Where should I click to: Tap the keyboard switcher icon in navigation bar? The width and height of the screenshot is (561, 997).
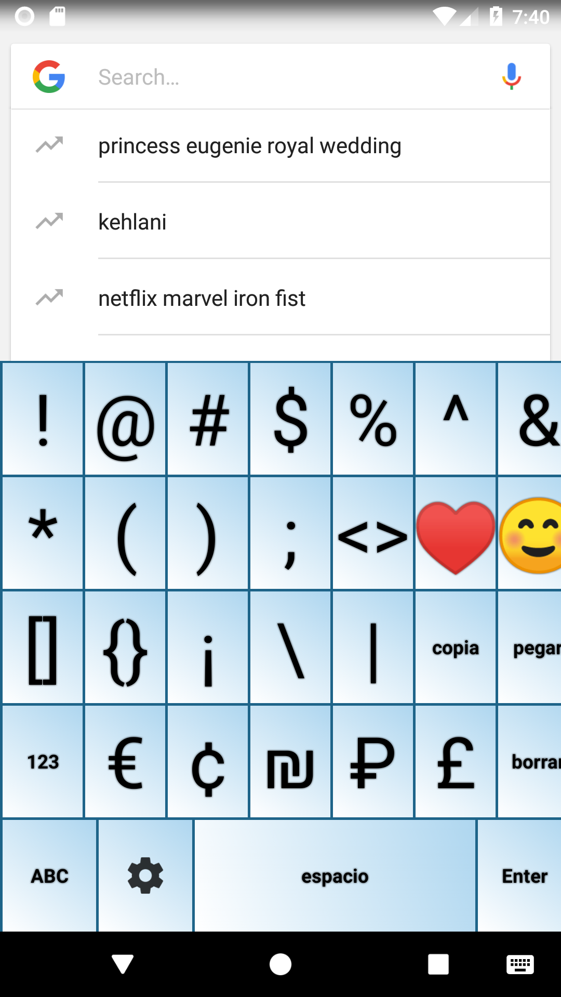[520, 964]
